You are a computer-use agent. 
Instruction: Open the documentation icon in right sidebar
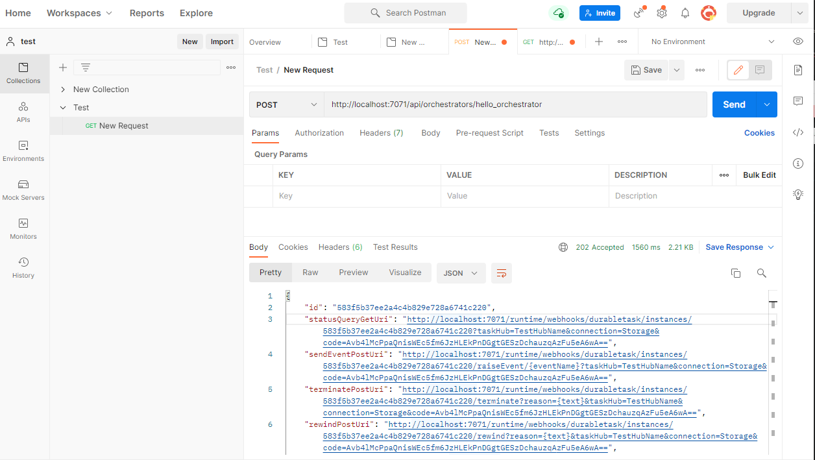(798, 70)
